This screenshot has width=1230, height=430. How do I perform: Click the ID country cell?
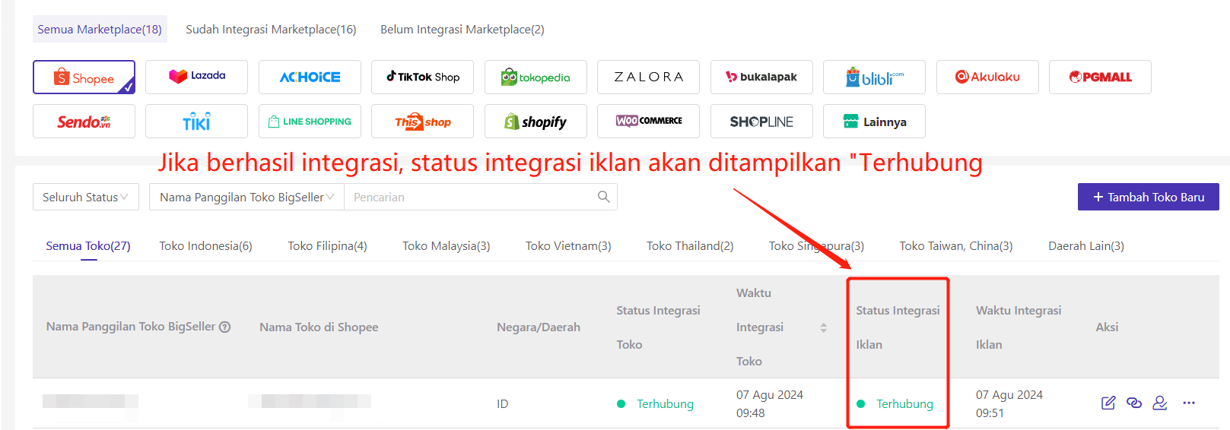(503, 403)
